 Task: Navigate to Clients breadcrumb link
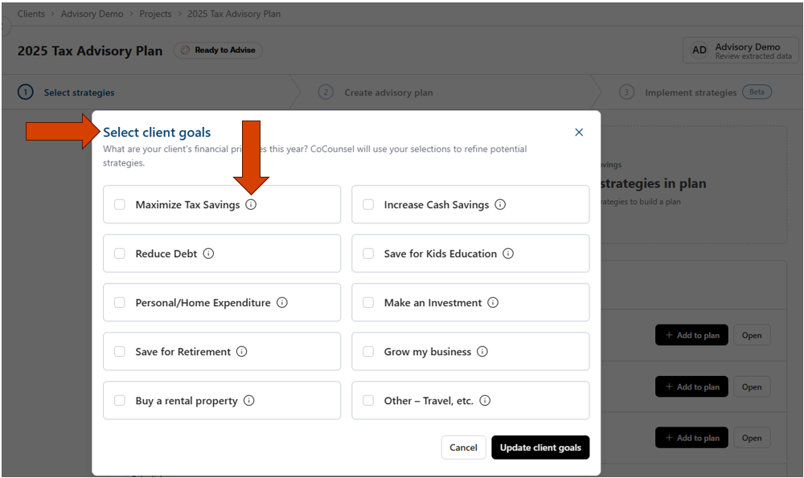point(31,14)
